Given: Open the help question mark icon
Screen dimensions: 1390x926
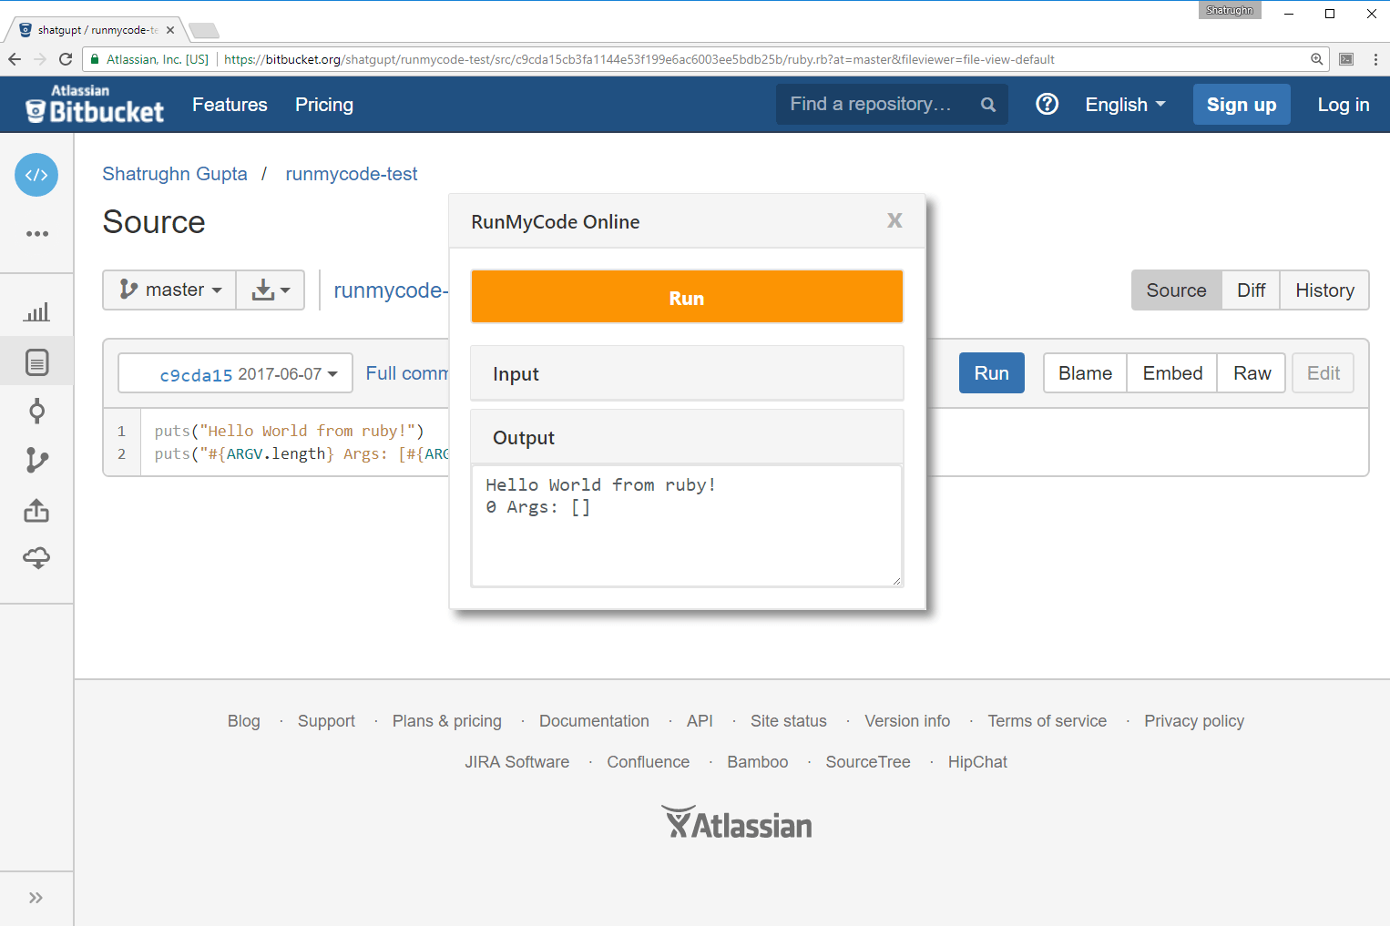Looking at the screenshot, I should tap(1048, 104).
